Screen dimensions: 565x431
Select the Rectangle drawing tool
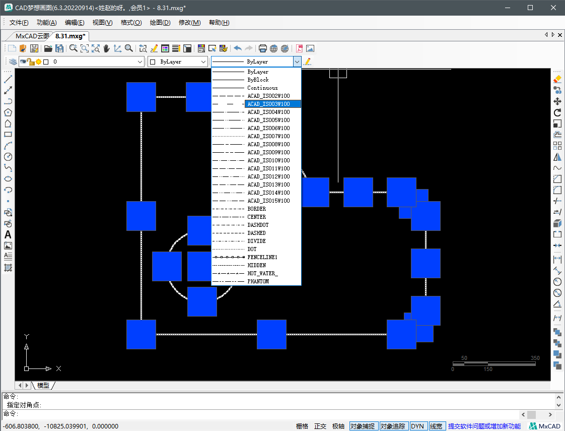click(8, 135)
